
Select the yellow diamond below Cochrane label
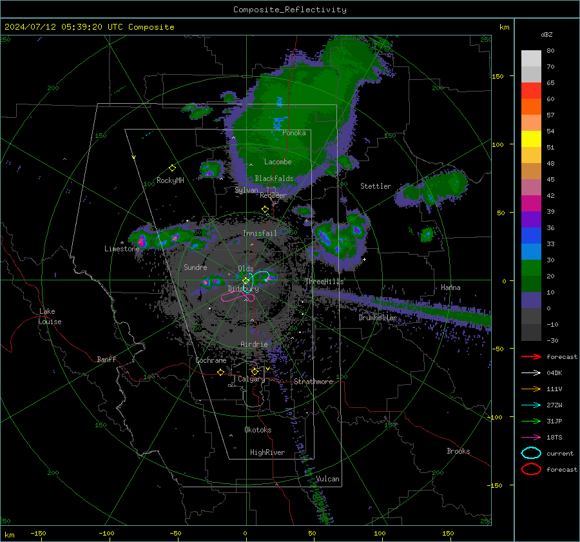[221, 372]
